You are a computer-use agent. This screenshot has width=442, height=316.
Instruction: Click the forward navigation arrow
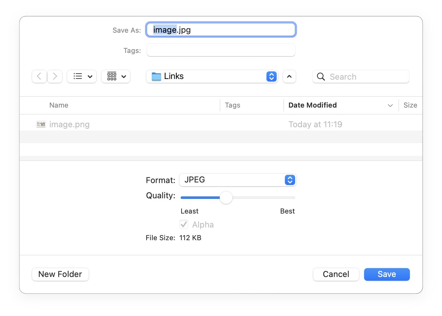click(x=55, y=76)
